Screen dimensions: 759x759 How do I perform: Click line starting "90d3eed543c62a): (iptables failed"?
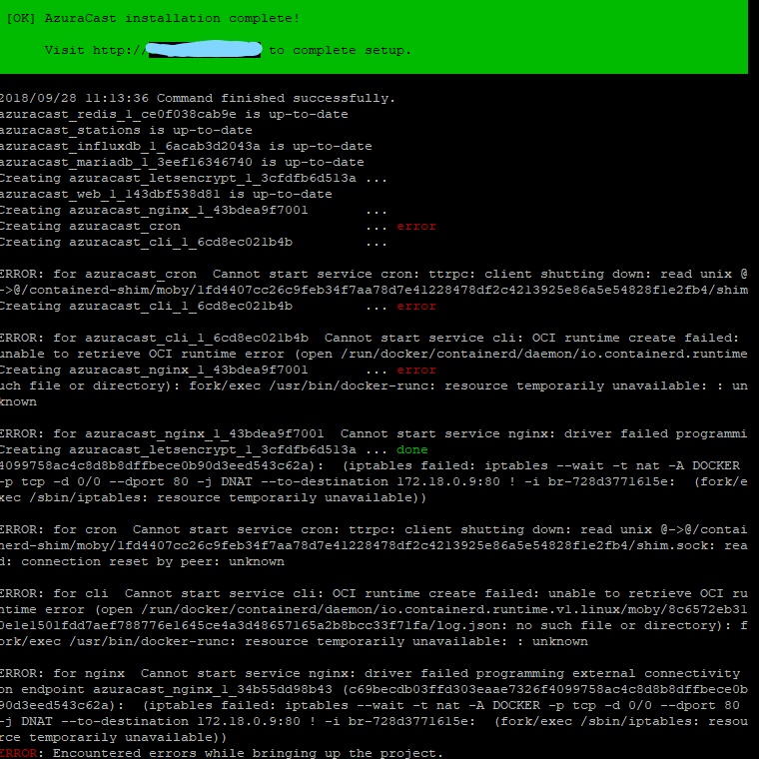370,705
